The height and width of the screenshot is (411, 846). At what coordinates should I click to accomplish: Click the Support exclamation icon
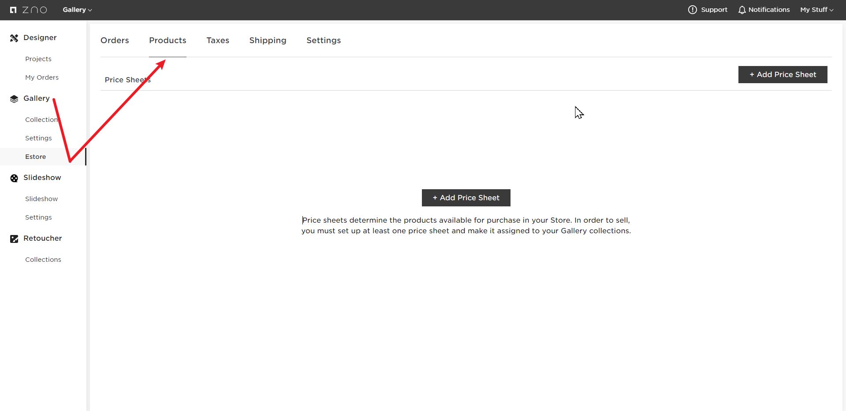click(692, 10)
